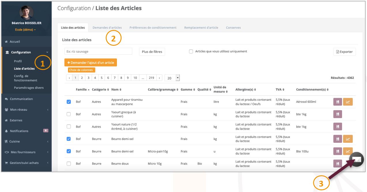367x192 pixels.
Task: Click fork icon for Yaourt nature row
Action: point(338,126)
